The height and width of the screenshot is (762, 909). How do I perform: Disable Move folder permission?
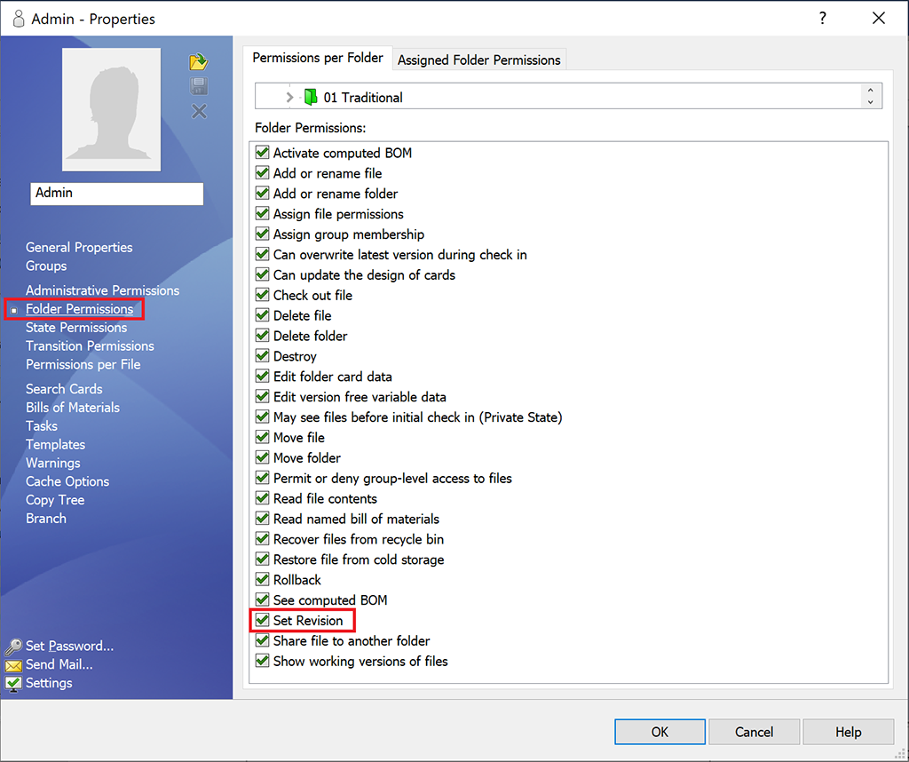tap(262, 457)
